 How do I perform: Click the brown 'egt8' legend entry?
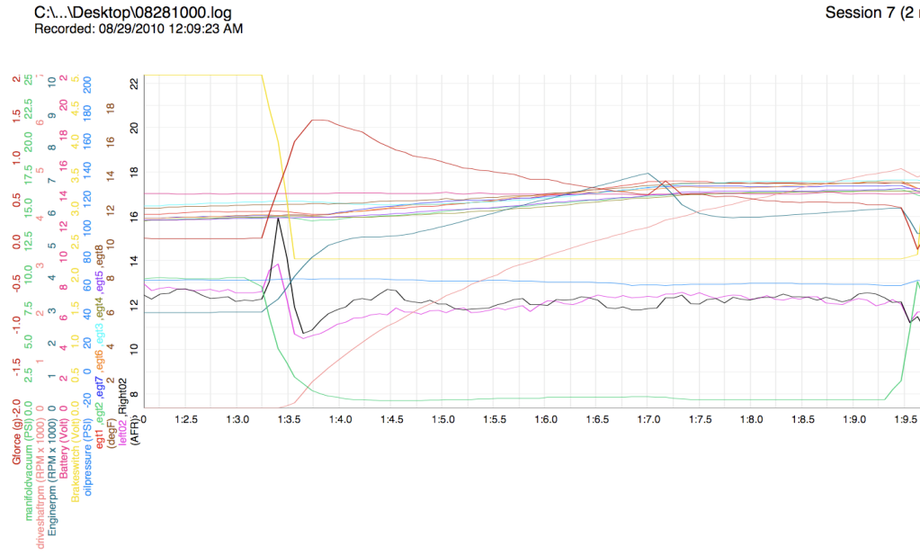point(99,255)
